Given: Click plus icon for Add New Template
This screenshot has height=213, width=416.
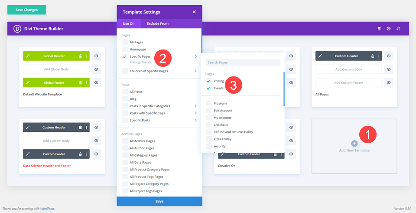Looking at the screenshot, I should coord(354,144).
